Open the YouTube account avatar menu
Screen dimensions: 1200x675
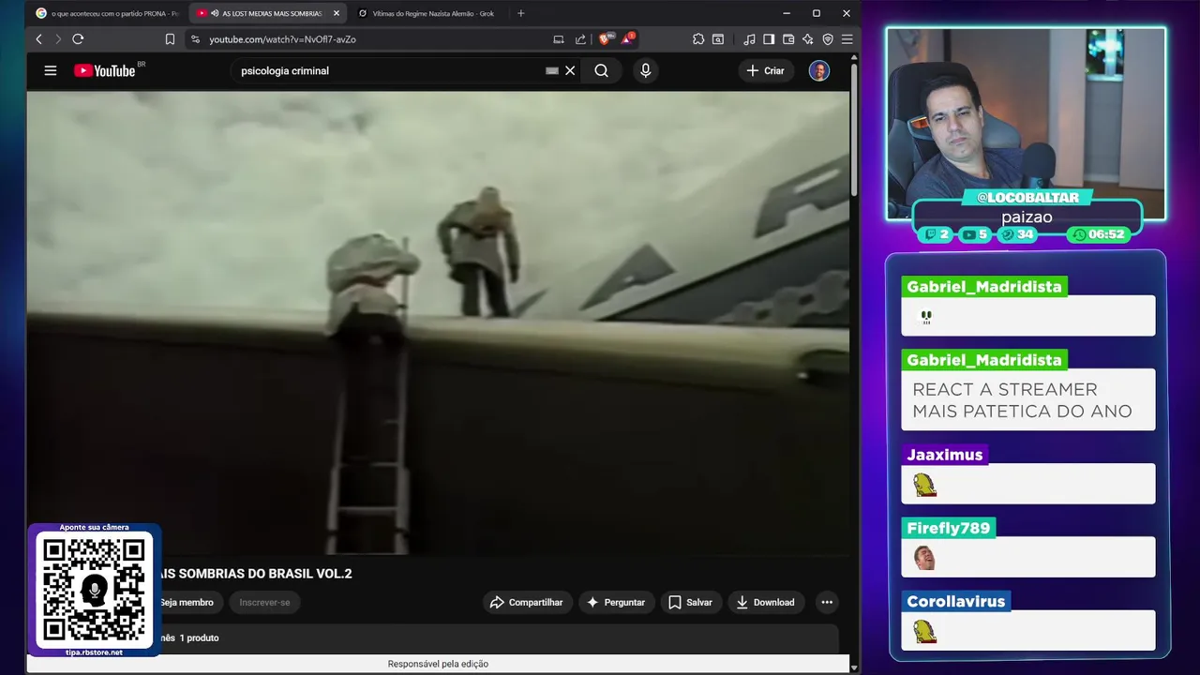click(x=819, y=70)
